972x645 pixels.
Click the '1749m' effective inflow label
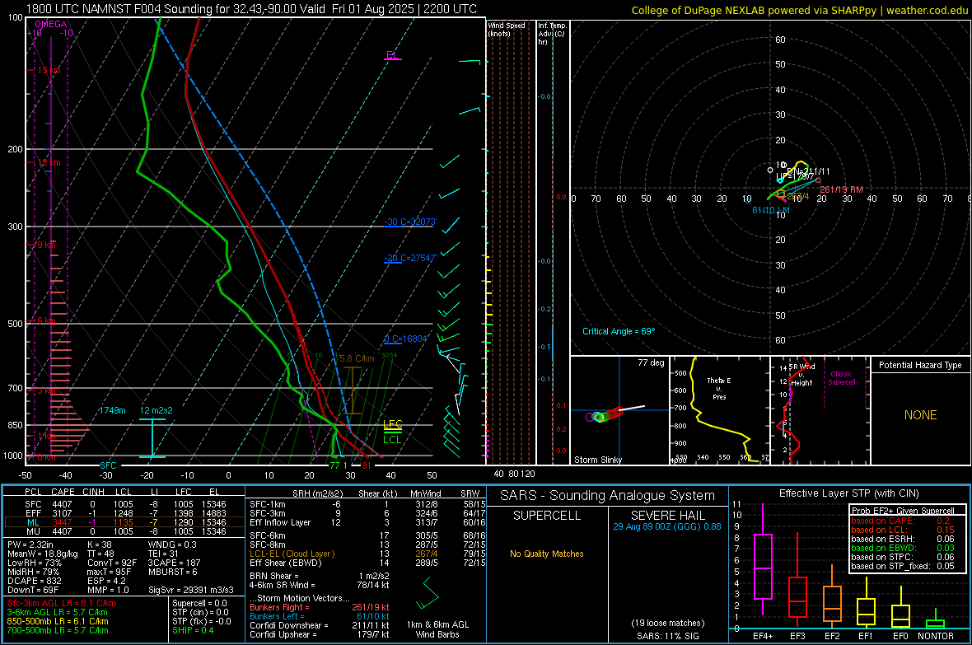(x=112, y=410)
